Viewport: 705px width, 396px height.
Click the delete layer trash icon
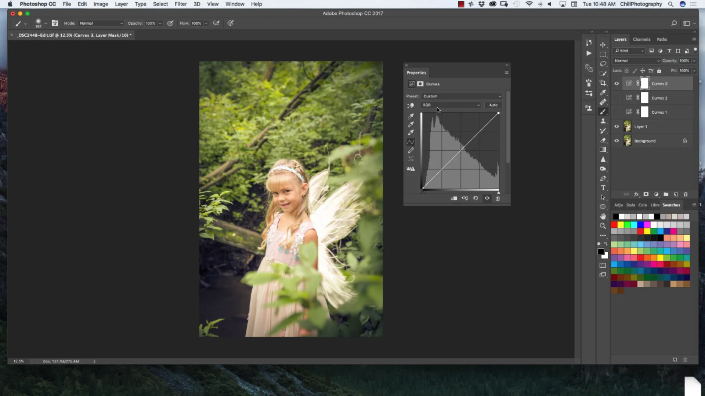[x=686, y=194]
